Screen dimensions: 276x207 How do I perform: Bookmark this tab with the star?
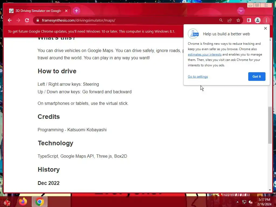[x=238, y=20]
